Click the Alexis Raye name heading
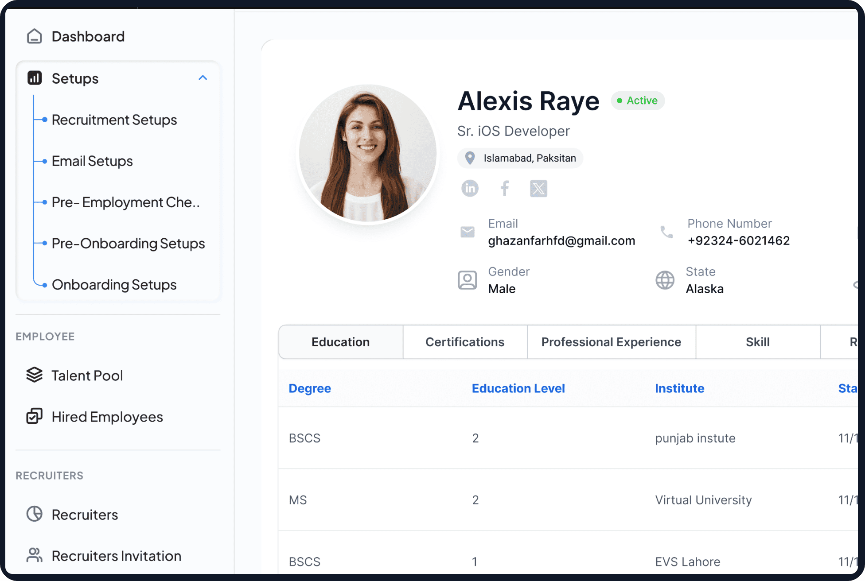This screenshot has height=581, width=865. (528, 101)
